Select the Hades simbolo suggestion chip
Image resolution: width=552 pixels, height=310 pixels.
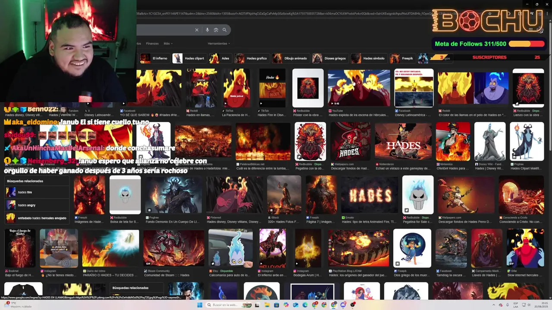click(x=368, y=58)
